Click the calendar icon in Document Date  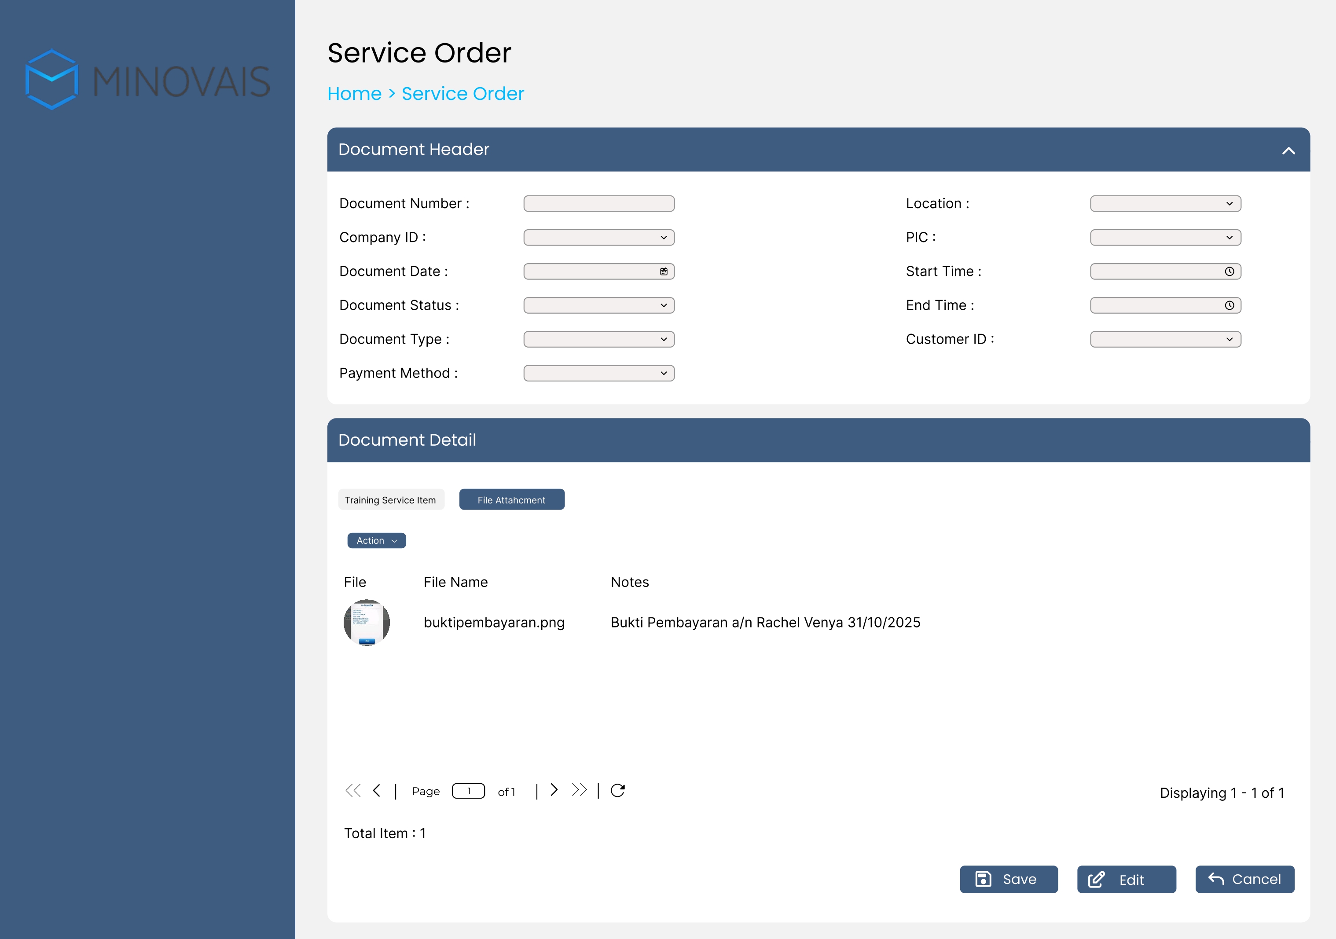click(x=663, y=271)
